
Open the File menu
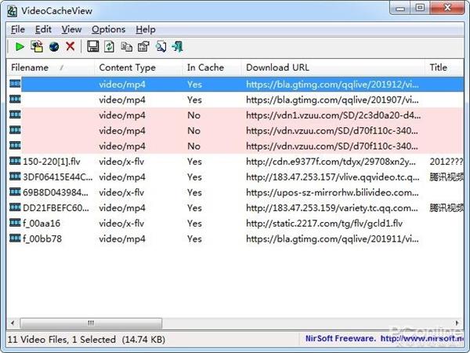[17, 29]
